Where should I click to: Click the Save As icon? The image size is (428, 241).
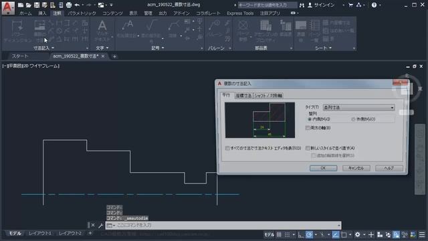(x=45, y=5)
